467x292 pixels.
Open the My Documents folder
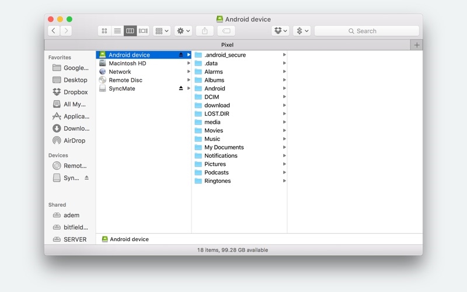coord(240,147)
